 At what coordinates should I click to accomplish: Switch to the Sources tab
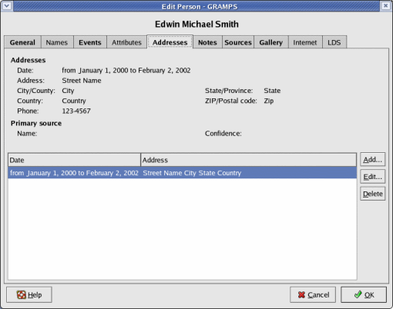coord(238,42)
